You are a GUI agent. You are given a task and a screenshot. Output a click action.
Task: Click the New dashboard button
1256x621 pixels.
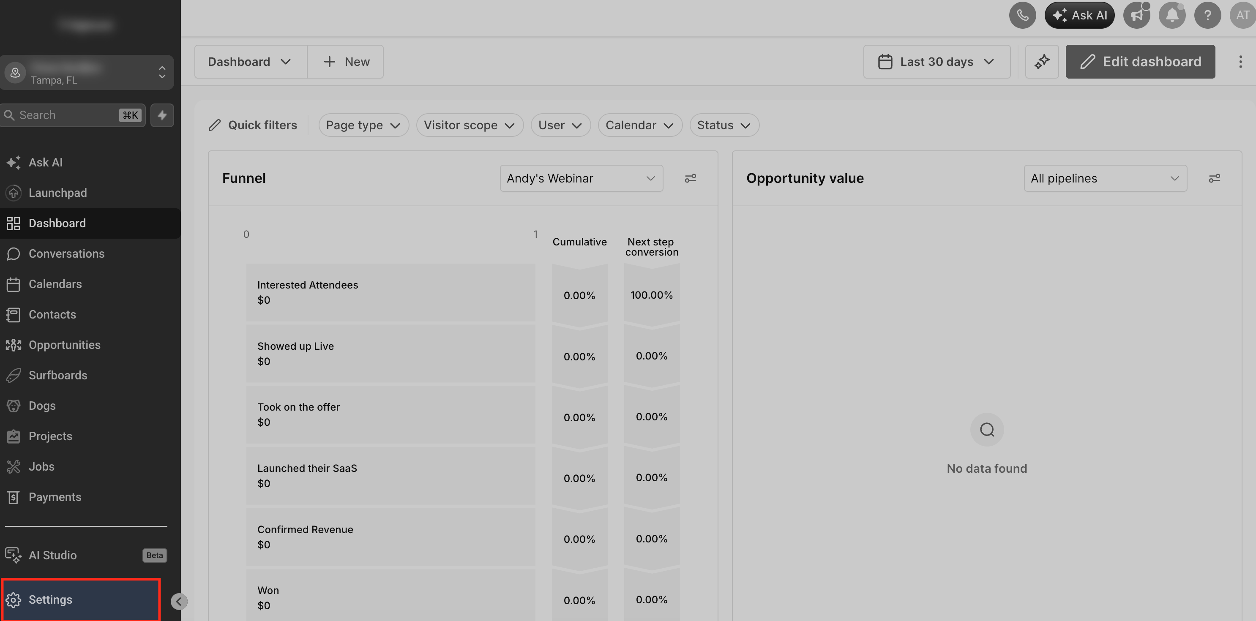click(346, 61)
